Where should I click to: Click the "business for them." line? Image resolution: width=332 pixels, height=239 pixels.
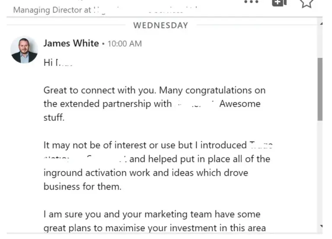(83, 187)
